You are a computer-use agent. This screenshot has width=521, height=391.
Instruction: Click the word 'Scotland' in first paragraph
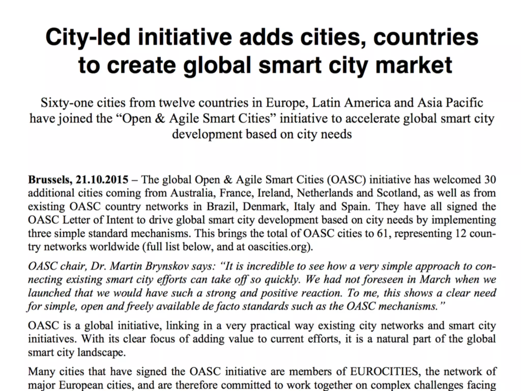tap(397, 193)
